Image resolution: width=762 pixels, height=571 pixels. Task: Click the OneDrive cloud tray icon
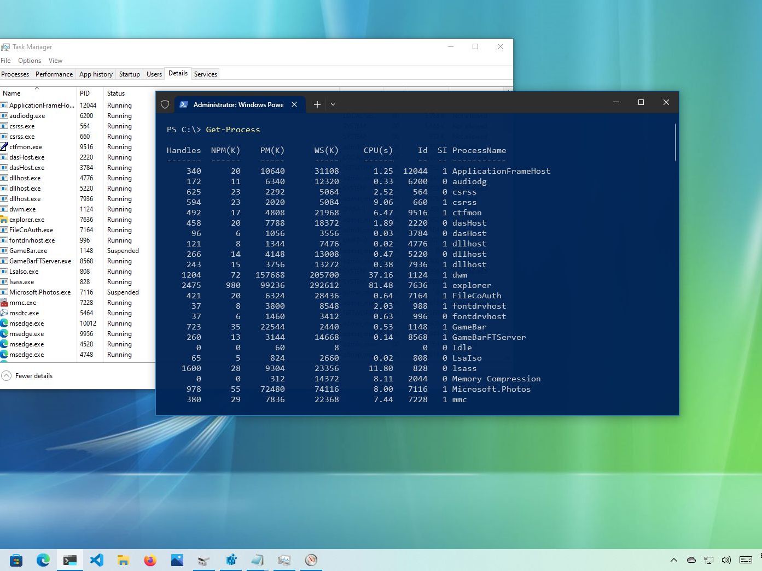(x=691, y=560)
